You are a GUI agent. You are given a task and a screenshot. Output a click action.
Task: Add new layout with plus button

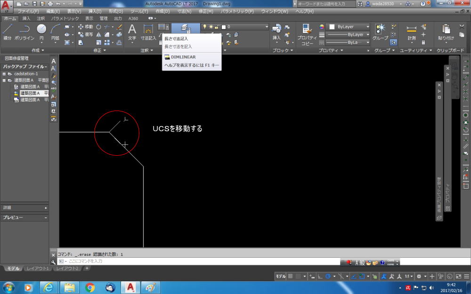87,268
